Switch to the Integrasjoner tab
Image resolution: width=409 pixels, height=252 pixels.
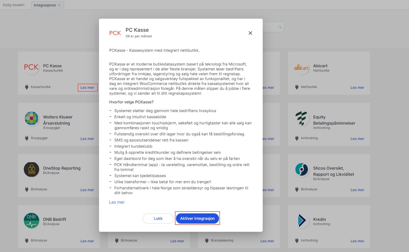(x=45, y=5)
